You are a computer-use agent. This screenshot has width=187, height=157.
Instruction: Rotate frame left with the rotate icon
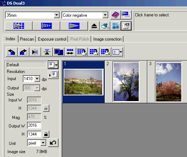tap(11, 52)
